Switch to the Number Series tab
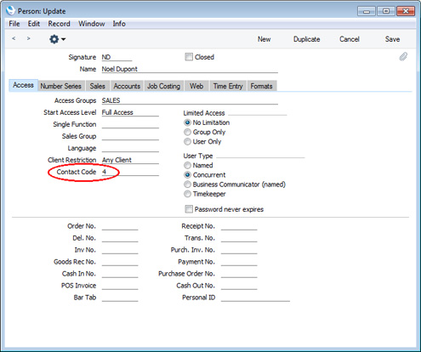 tap(60, 86)
